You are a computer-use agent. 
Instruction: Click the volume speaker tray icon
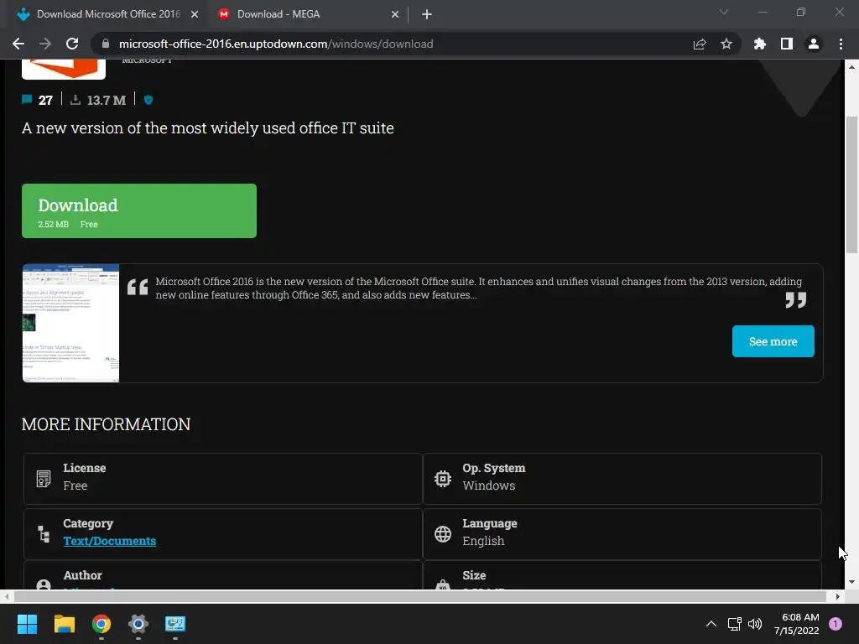click(755, 624)
